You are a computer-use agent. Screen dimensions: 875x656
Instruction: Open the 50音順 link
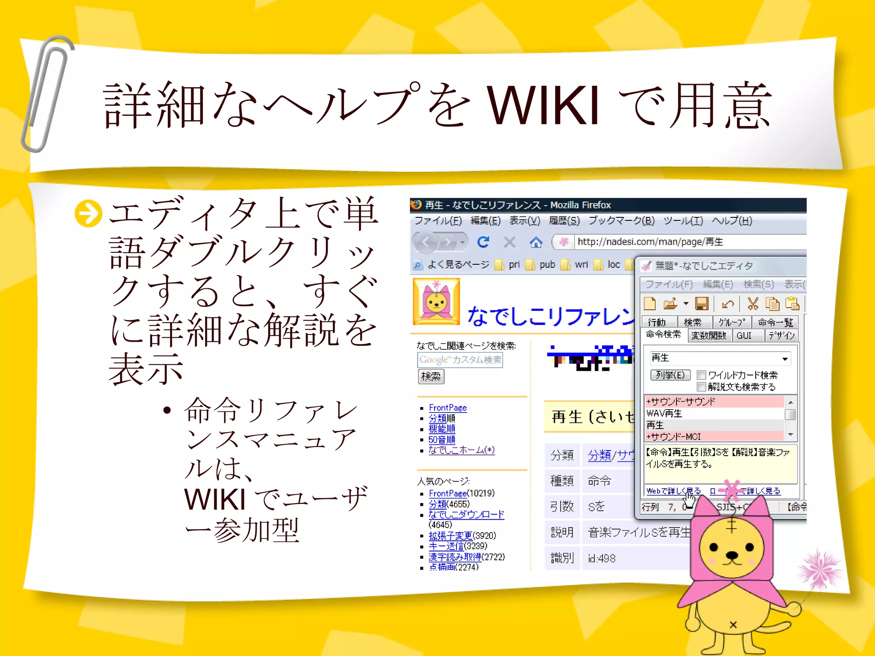coord(442,439)
